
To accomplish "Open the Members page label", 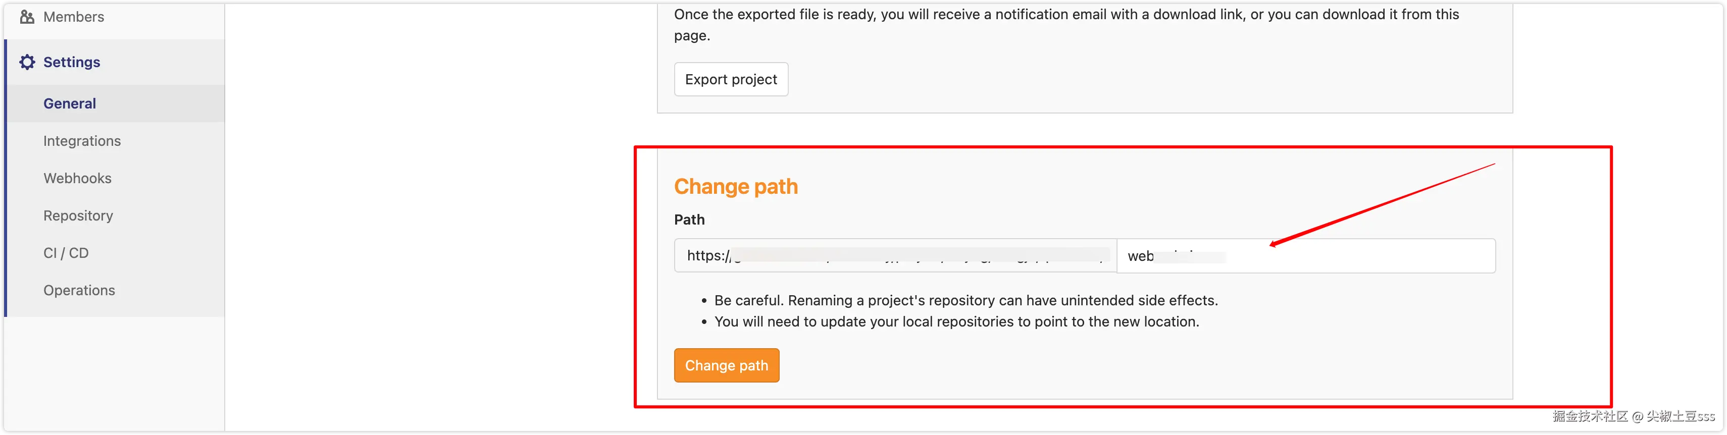I will 74,17.
